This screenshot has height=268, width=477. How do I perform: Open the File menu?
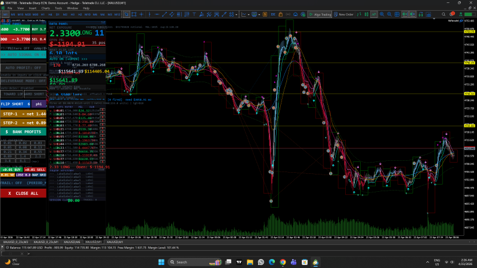[10, 8]
